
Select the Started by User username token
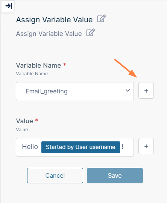tap(80, 147)
